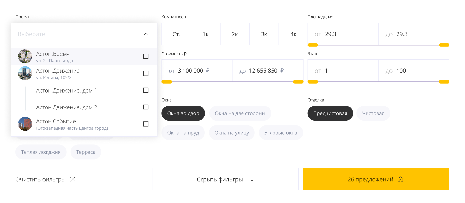Click the Астон.Движение project thumbnail image

pos(25,73)
